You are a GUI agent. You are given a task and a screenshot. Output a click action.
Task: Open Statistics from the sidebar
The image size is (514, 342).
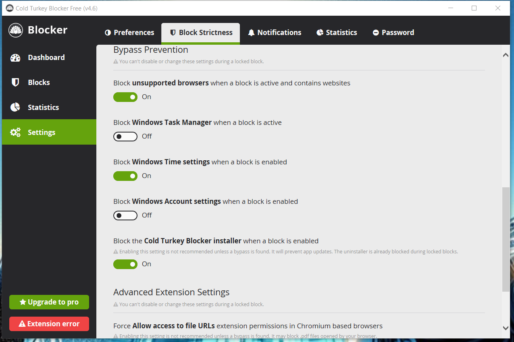click(x=49, y=108)
